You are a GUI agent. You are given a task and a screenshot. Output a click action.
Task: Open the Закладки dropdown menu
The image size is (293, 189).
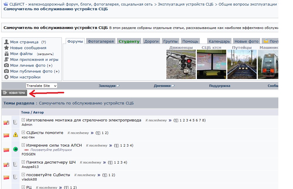click(109, 86)
